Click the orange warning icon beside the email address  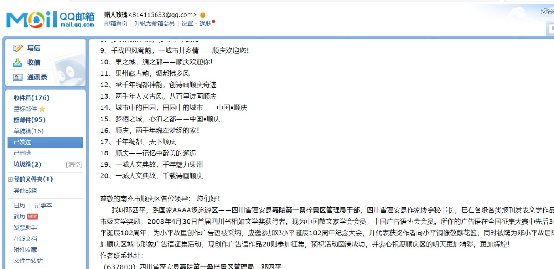tap(203, 15)
